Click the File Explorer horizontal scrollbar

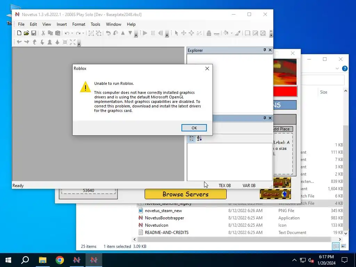tap(234, 239)
